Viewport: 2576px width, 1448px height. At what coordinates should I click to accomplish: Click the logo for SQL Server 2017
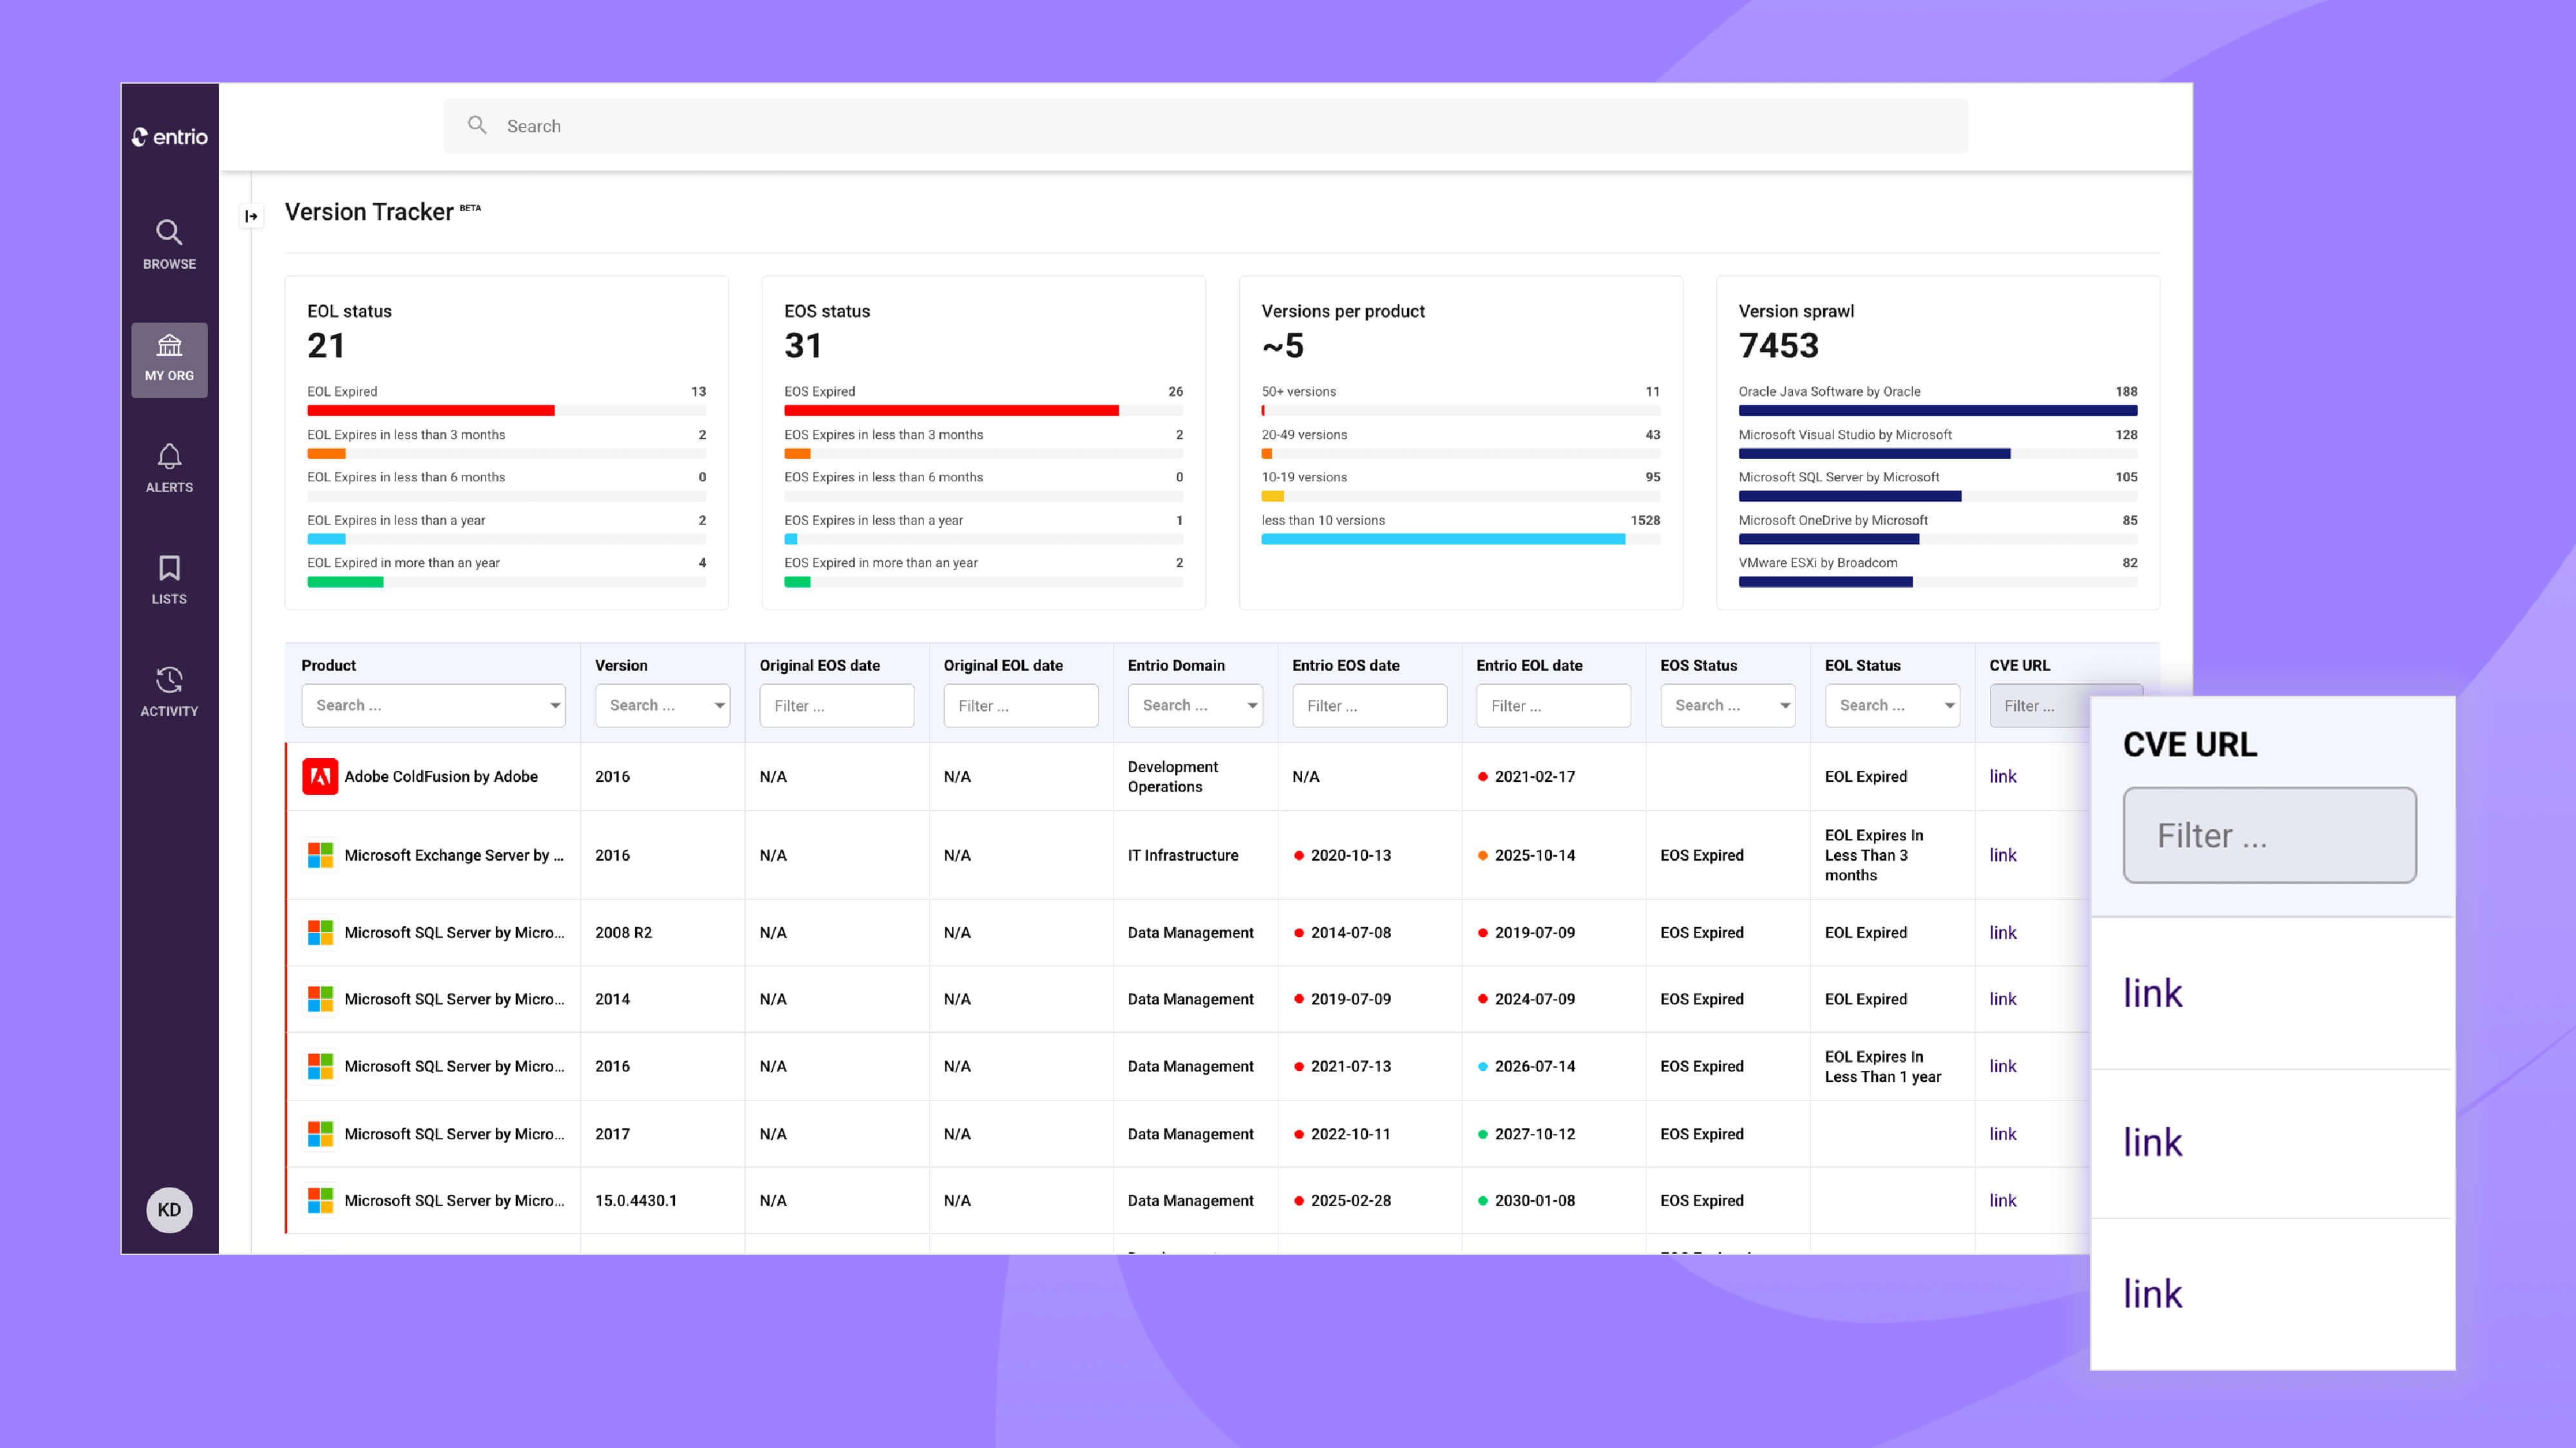pyautogui.click(x=320, y=1134)
